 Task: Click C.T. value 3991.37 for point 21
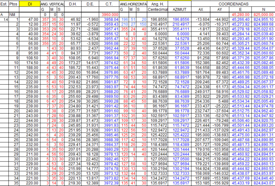click(111, 116)
